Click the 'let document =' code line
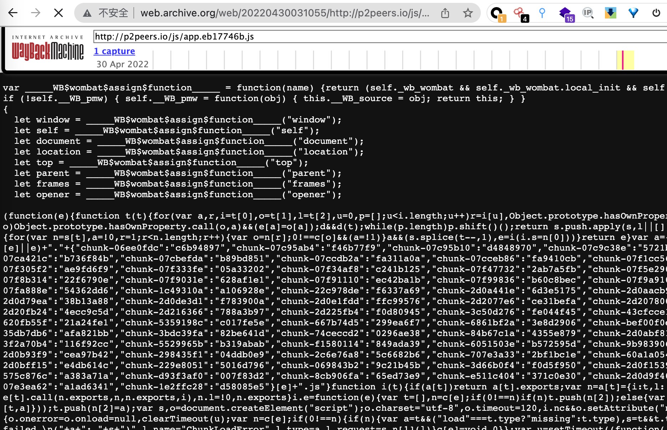The width and height of the screenshot is (667, 430). coord(189,141)
